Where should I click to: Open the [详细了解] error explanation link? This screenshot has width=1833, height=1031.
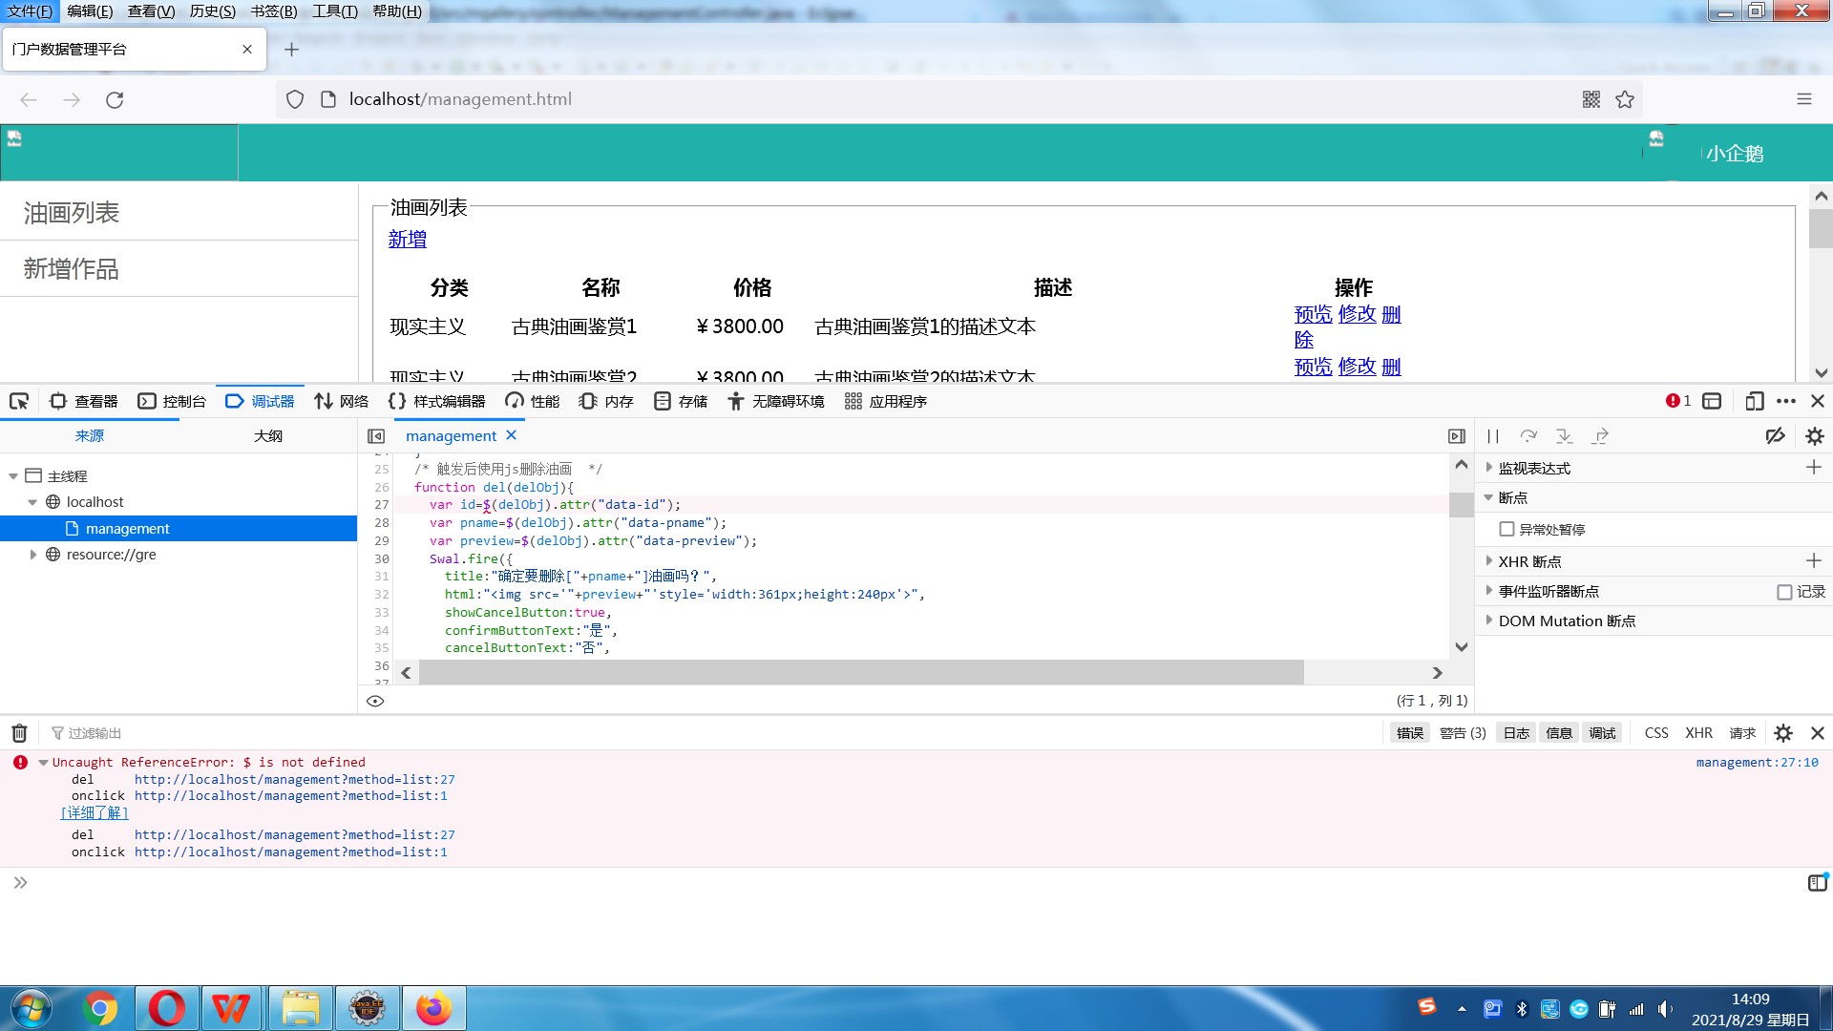pos(95,812)
